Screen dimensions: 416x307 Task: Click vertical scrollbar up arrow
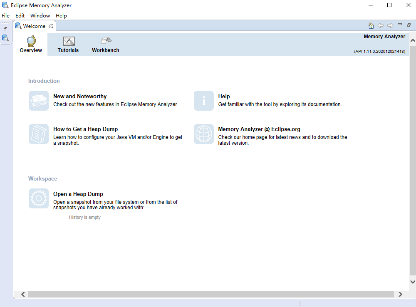click(413, 41)
